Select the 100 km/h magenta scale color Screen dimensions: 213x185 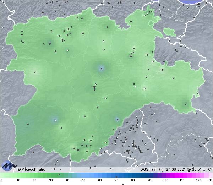click(x=165, y=175)
